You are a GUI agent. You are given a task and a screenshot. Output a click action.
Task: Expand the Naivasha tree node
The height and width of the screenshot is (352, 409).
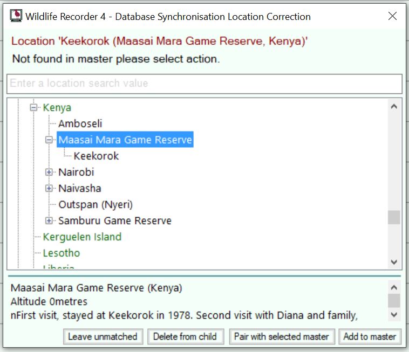click(49, 188)
